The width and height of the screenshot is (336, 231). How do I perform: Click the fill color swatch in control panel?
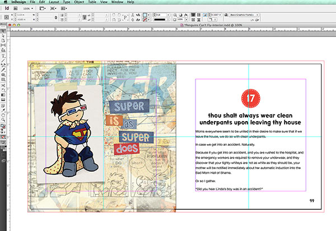click(145, 15)
